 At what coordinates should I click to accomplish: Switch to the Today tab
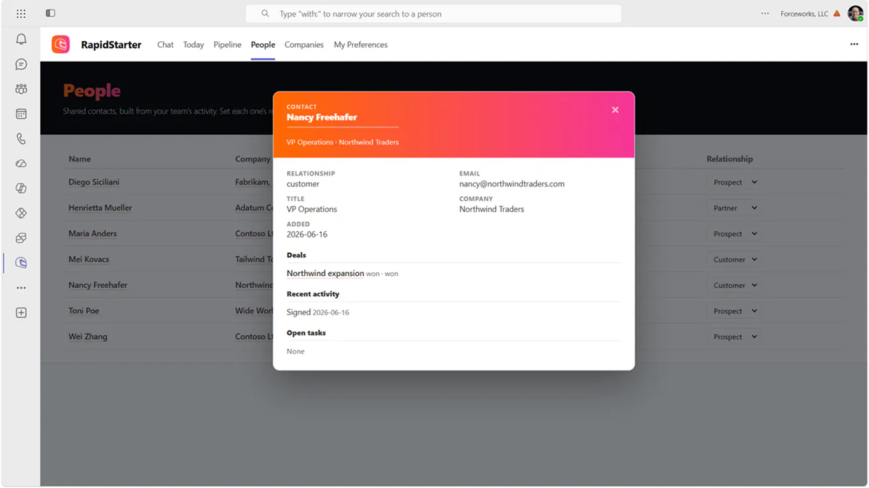pyautogui.click(x=193, y=44)
